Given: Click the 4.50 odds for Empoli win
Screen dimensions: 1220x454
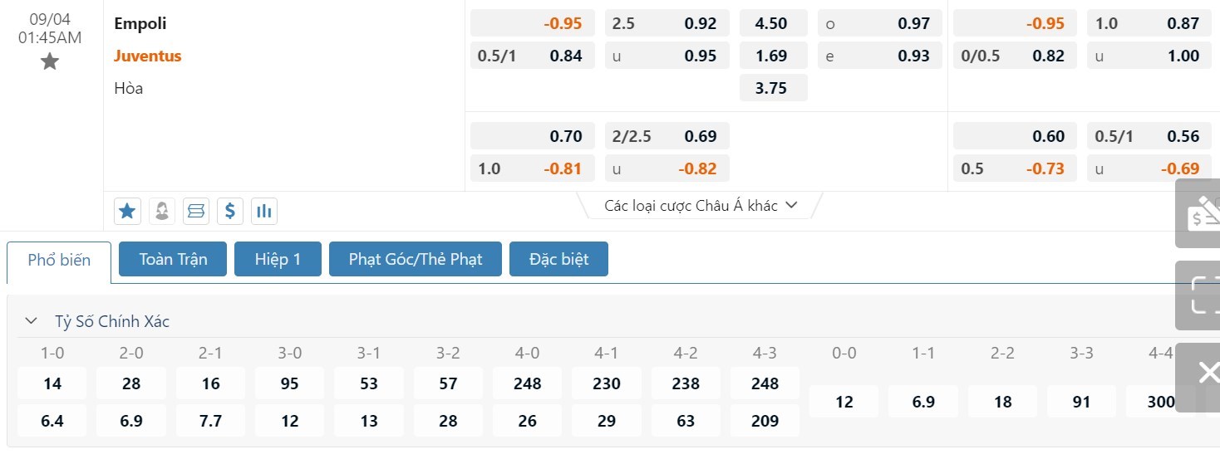Looking at the screenshot, I should click(773, 23).
